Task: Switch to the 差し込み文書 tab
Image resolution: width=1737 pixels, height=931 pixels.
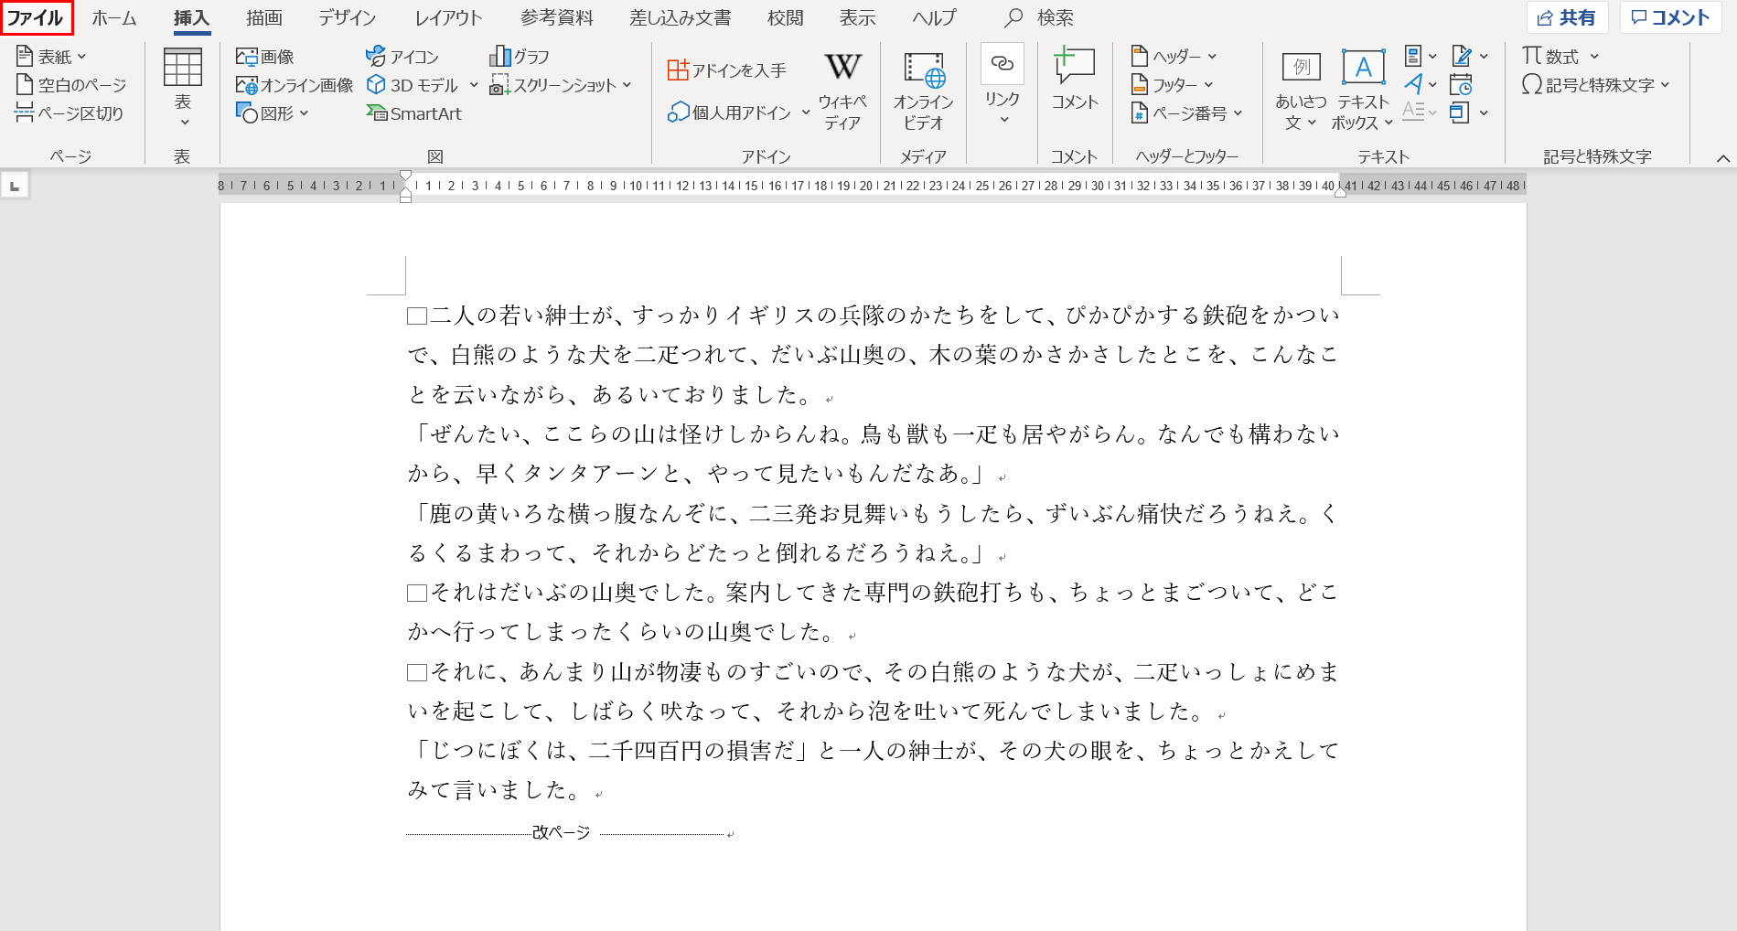Action: click(681, 18)
